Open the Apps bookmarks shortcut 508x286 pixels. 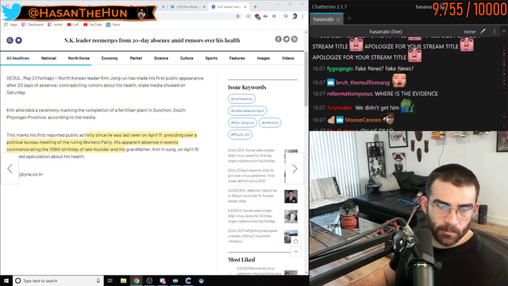[11, 25]
